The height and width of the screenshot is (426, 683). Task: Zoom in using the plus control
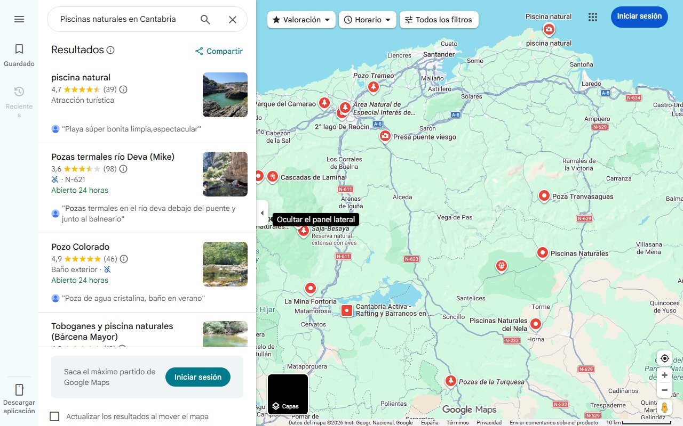click(664, 375)
